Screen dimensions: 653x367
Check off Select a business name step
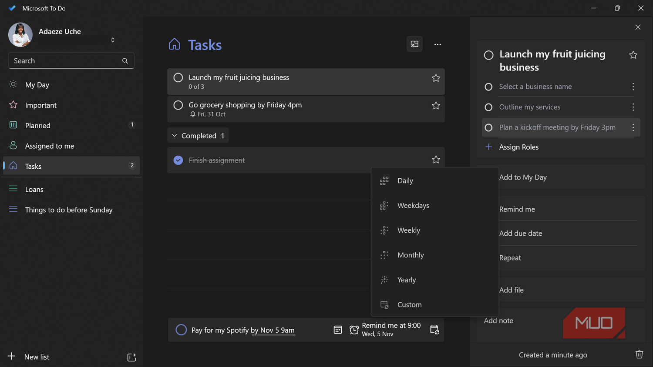pos(488,87)
